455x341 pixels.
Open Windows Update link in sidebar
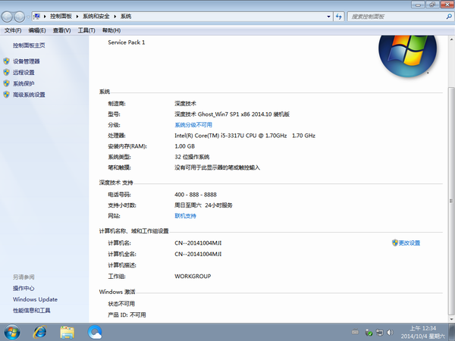click(35, 299)
